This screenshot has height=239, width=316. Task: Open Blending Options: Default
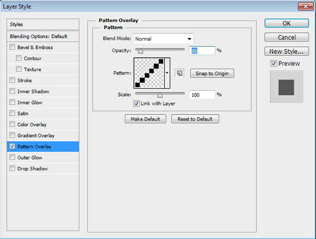click(x=43, y=36)
